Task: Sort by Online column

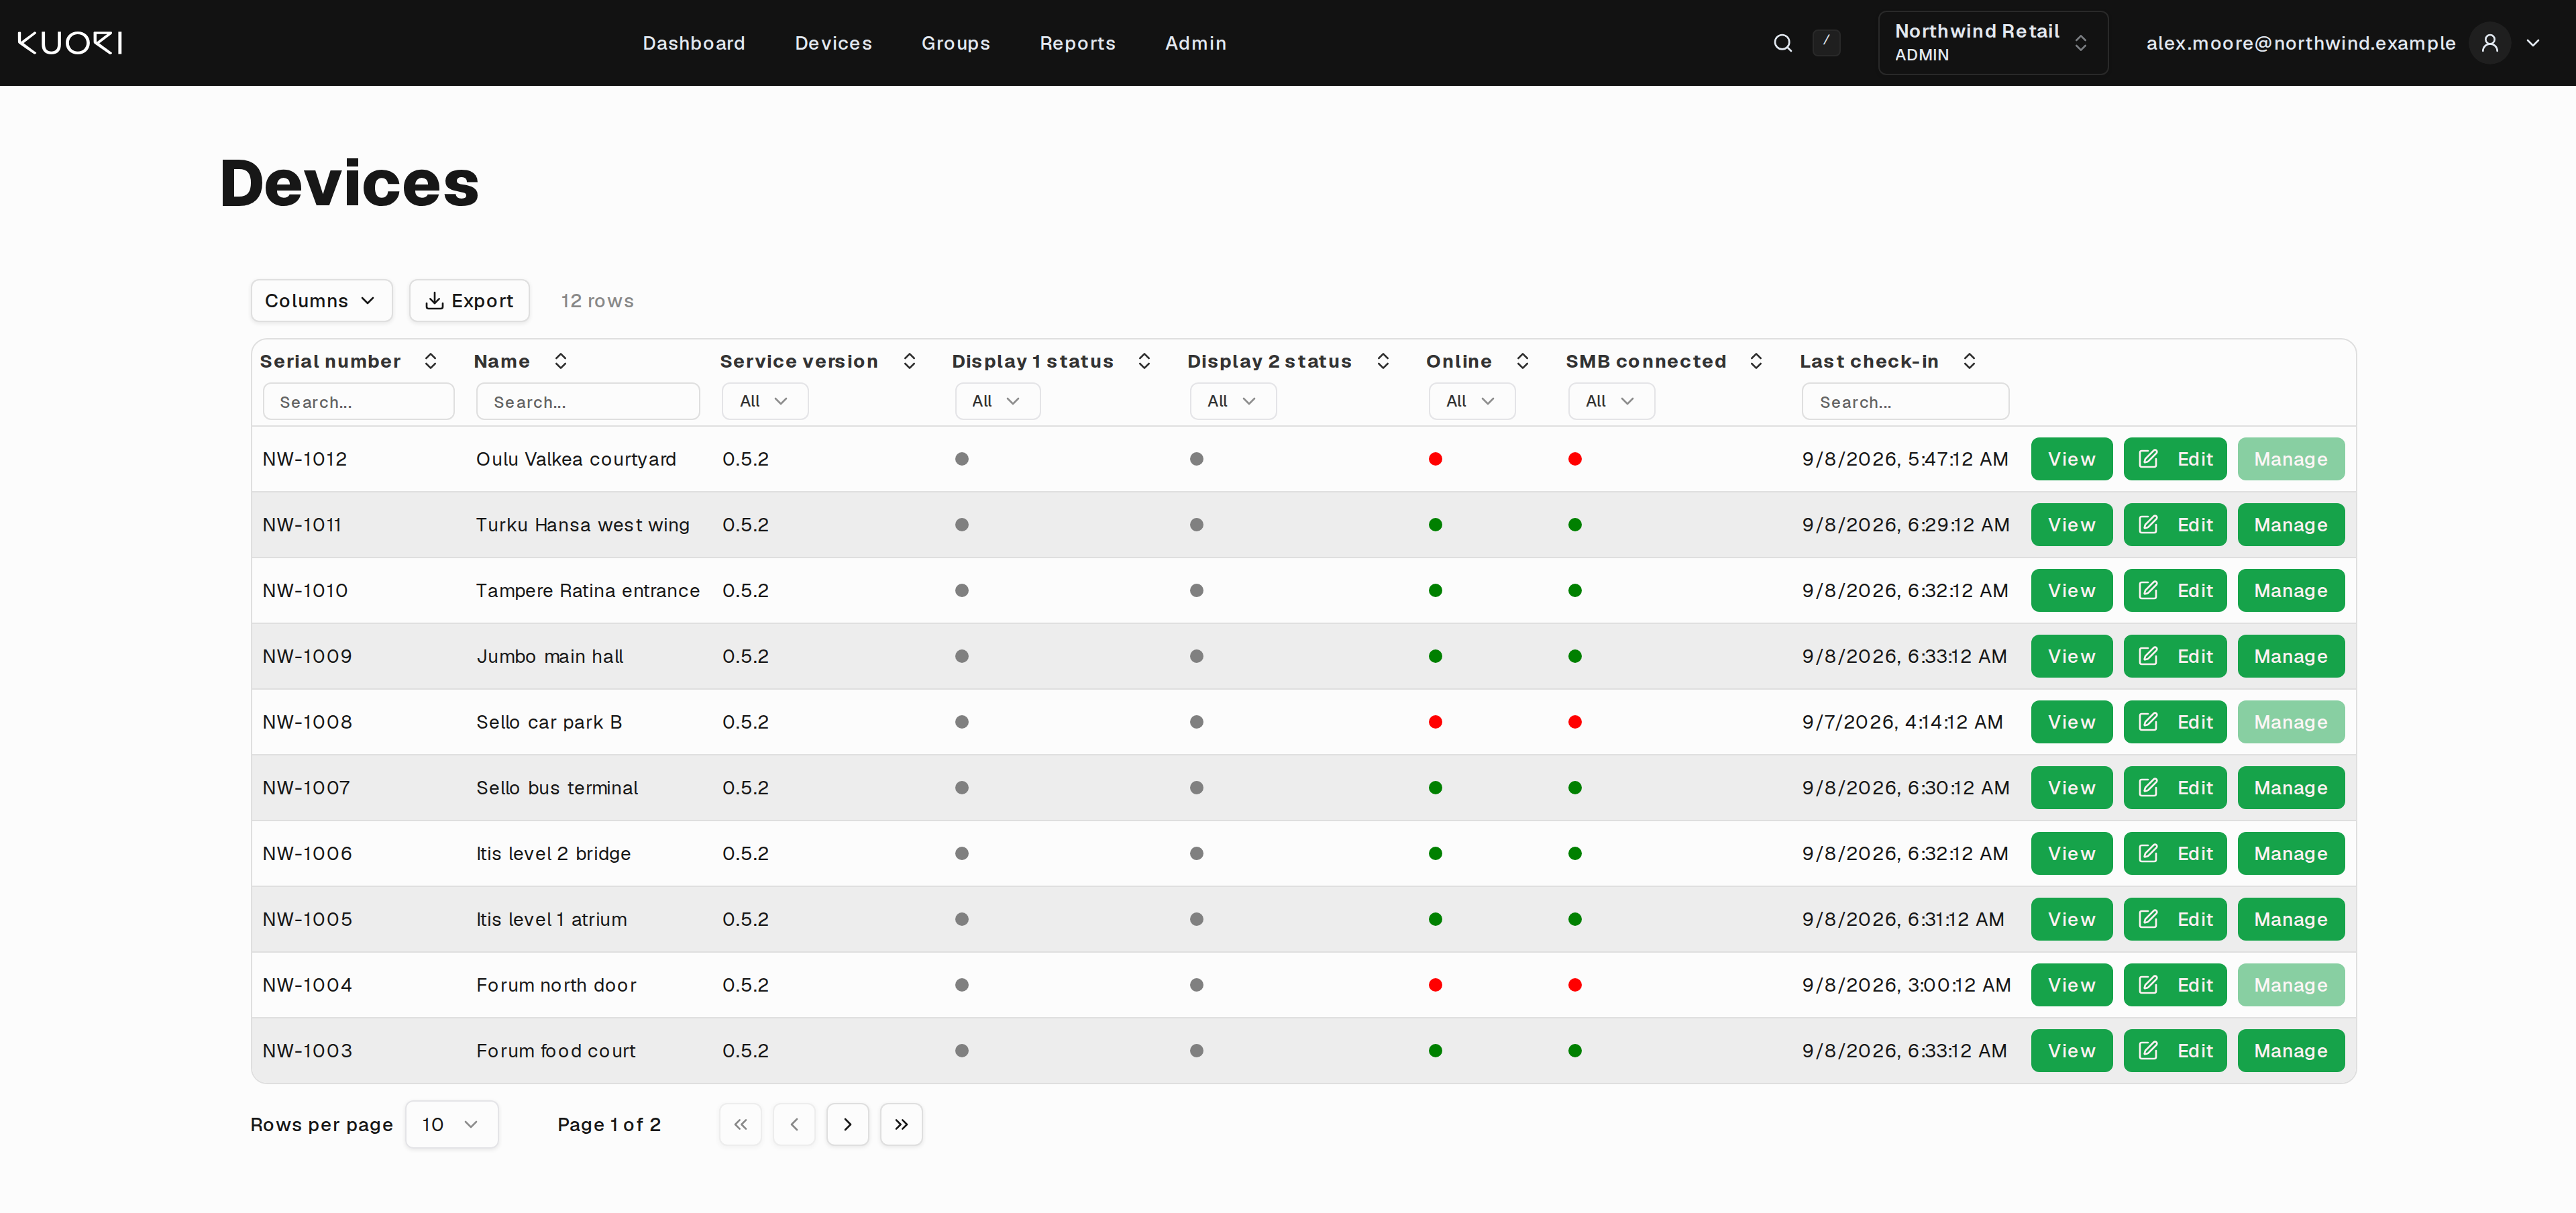Action: click(x=1522, y=361)
